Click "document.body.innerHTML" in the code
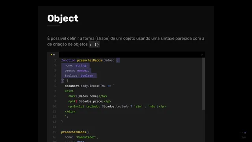The image size is (252, 142). (85, 86)
